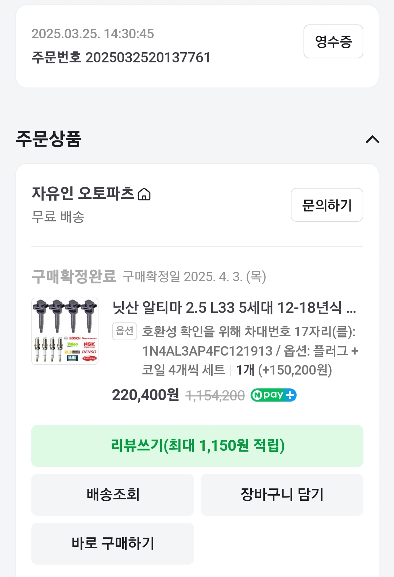Tap the Npay plus badge

click(x=273, y=395)
